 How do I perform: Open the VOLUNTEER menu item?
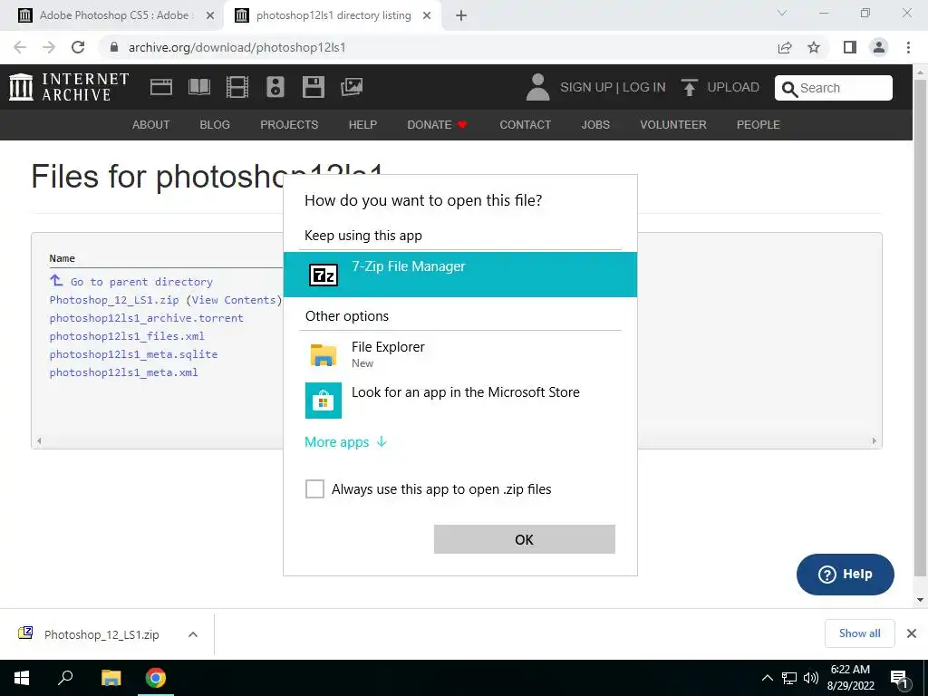[673, 125]
